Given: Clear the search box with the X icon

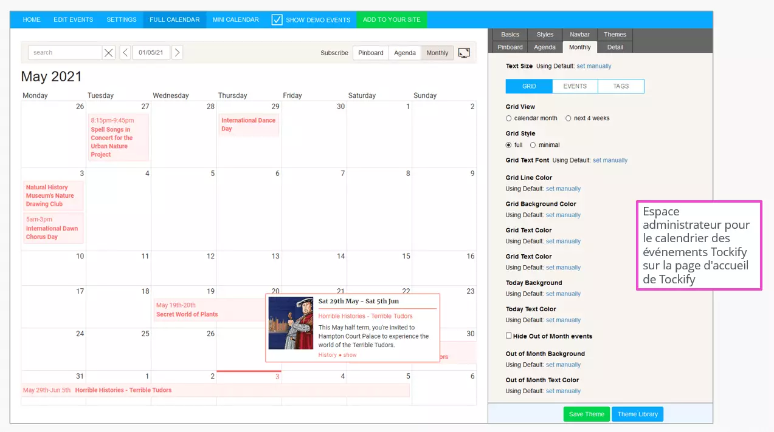Looking at the screenshot, I should coord(109,53).
